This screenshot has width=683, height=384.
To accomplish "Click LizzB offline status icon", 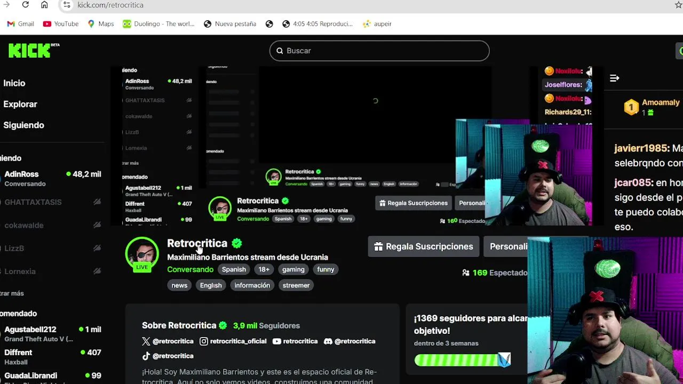I will point(97,248).
